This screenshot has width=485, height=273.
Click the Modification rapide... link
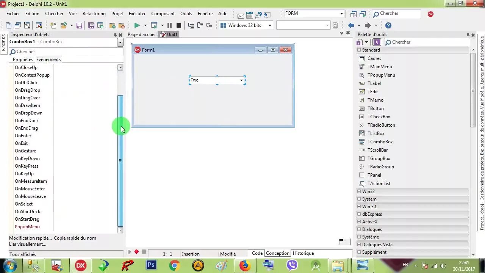point(30,238)
